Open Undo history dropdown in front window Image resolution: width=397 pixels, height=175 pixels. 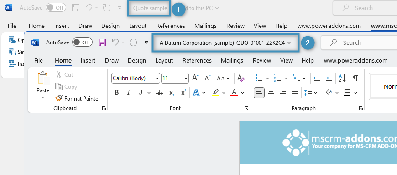[123, 42]
